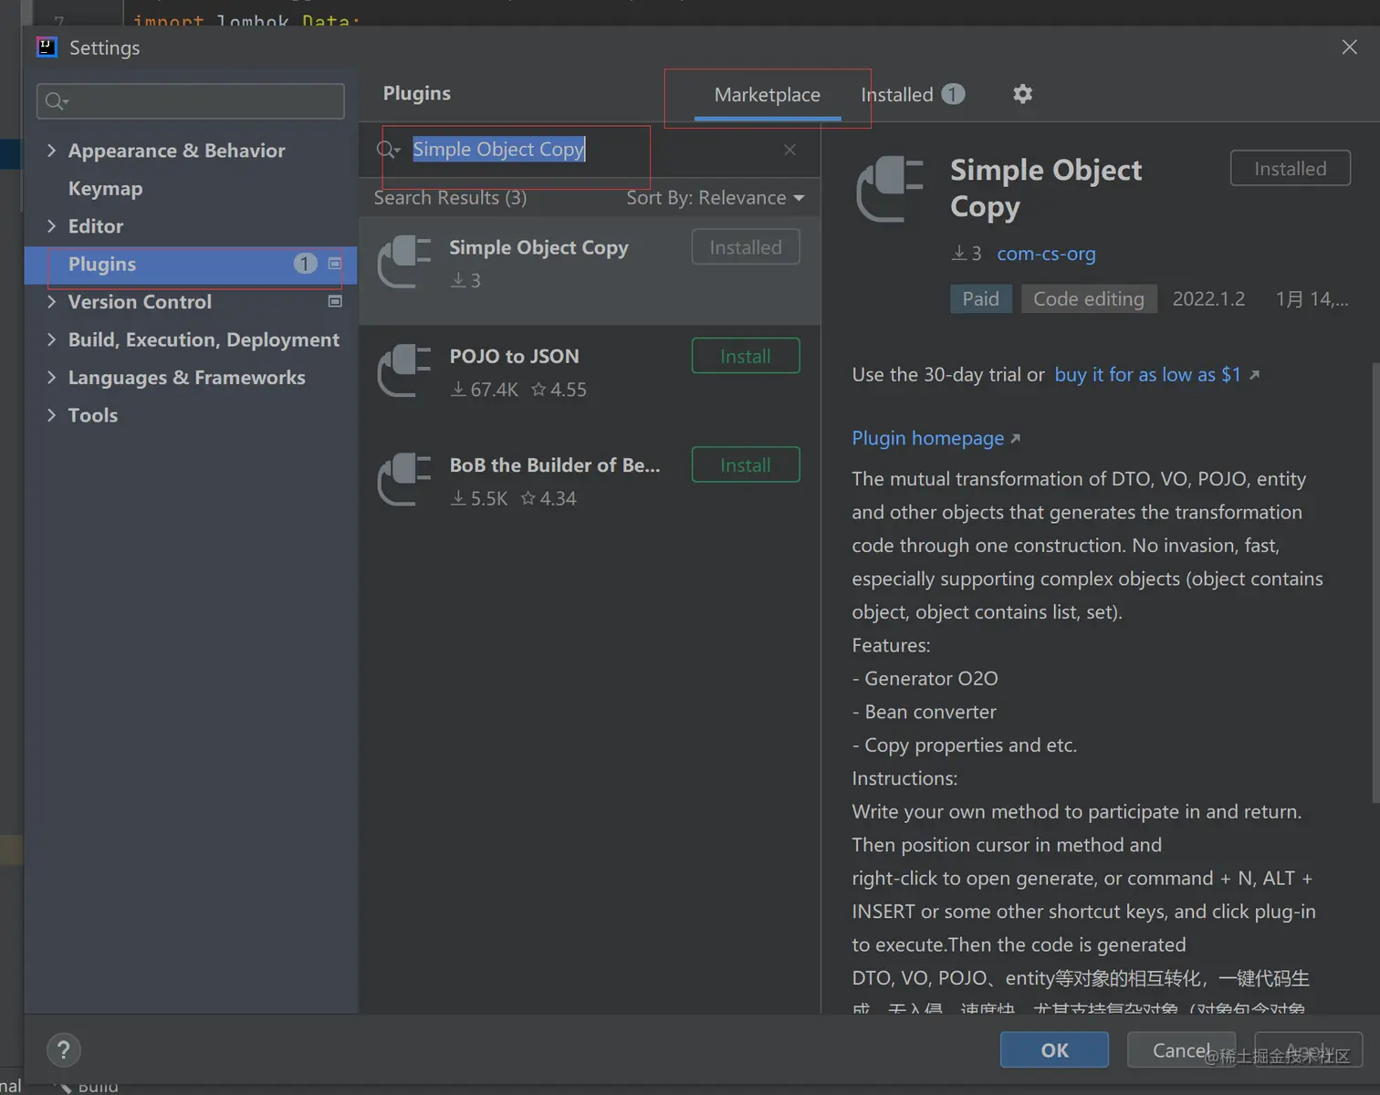Click the POJO to JSON plugin icon

(x=404, y=370)
